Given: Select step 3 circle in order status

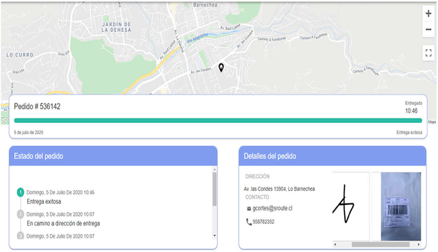Looking at the screenshot, I should click(21, 236).
